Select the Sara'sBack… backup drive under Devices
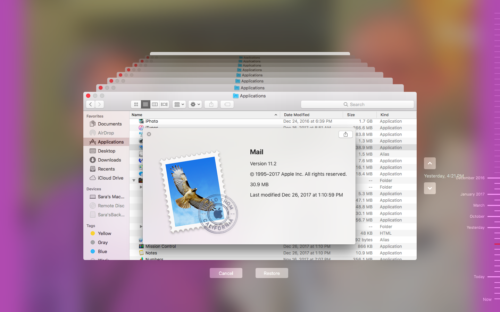Image resolution: width=500 pixels, height=312 pixels. pos(106,215)
